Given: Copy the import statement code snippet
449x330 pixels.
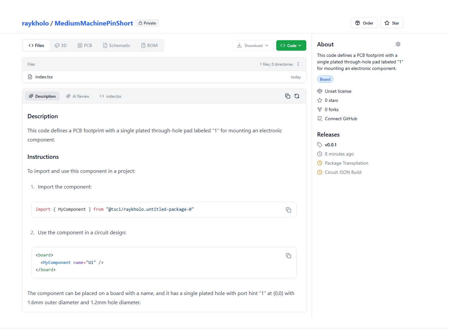Looking at the screenshot, I should coord(288,210).
